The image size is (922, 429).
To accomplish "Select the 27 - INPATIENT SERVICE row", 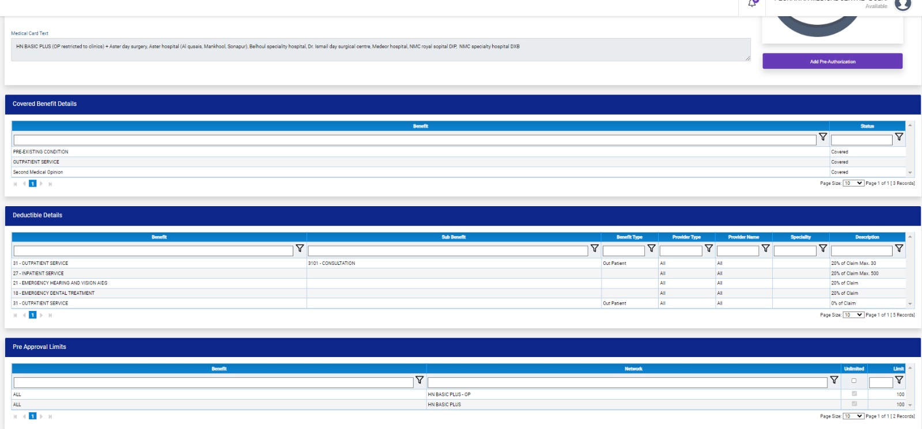I will pyautogui.click(x=459, y=274).
